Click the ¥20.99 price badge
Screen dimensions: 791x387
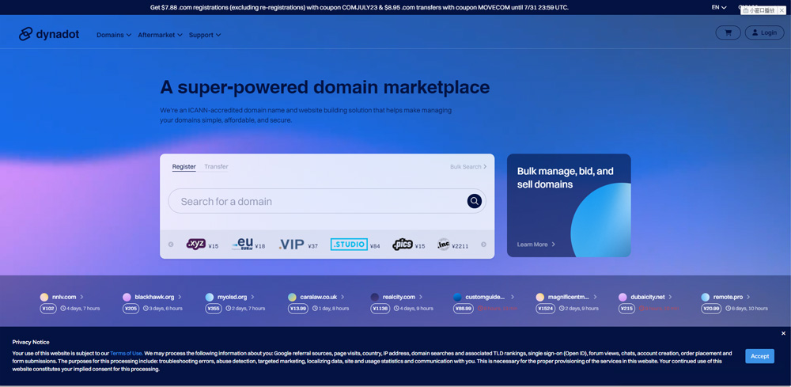(x=711, y=309)
